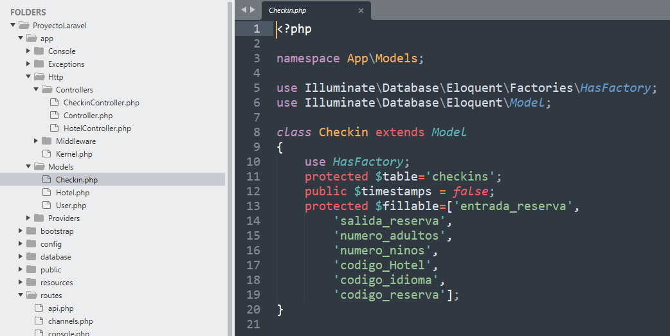Click the file icon beside Kernel.php
The image size is (670, 336).
[x=46, y=154]
